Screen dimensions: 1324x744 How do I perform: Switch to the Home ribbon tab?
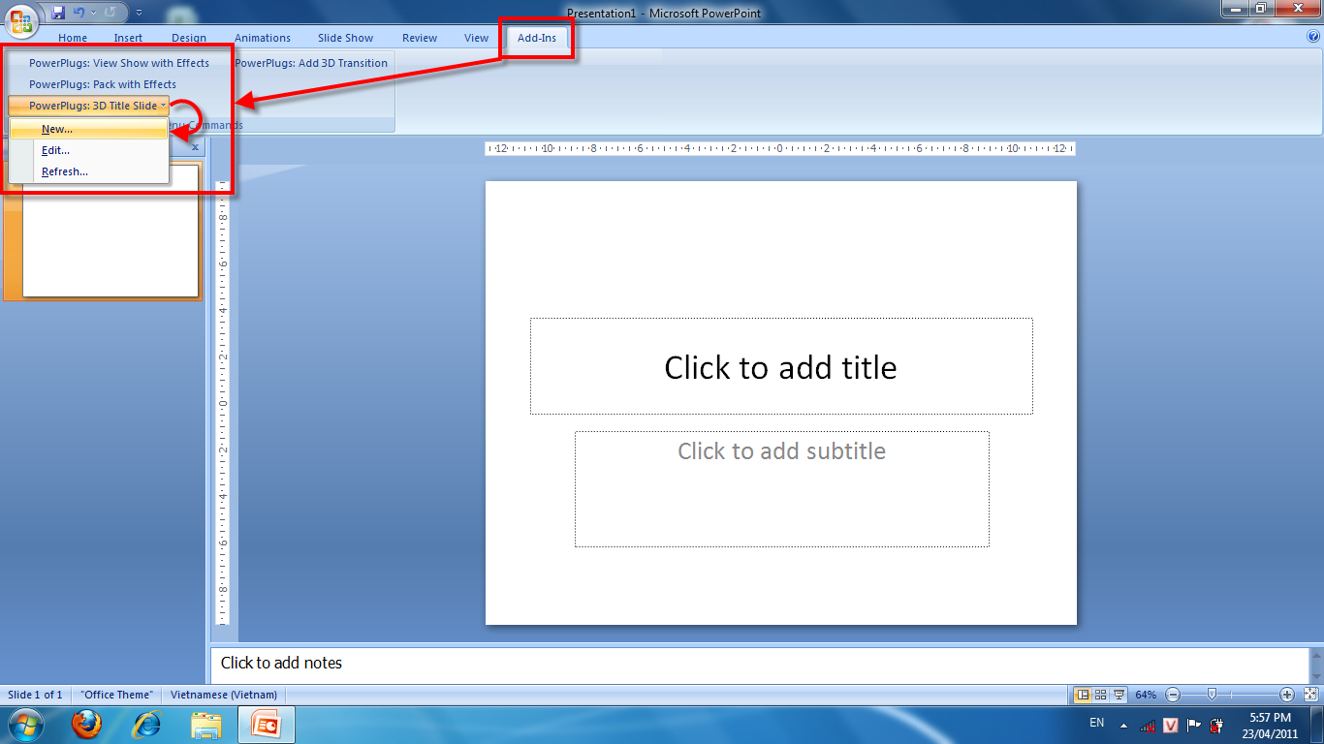tap(73, 38)
